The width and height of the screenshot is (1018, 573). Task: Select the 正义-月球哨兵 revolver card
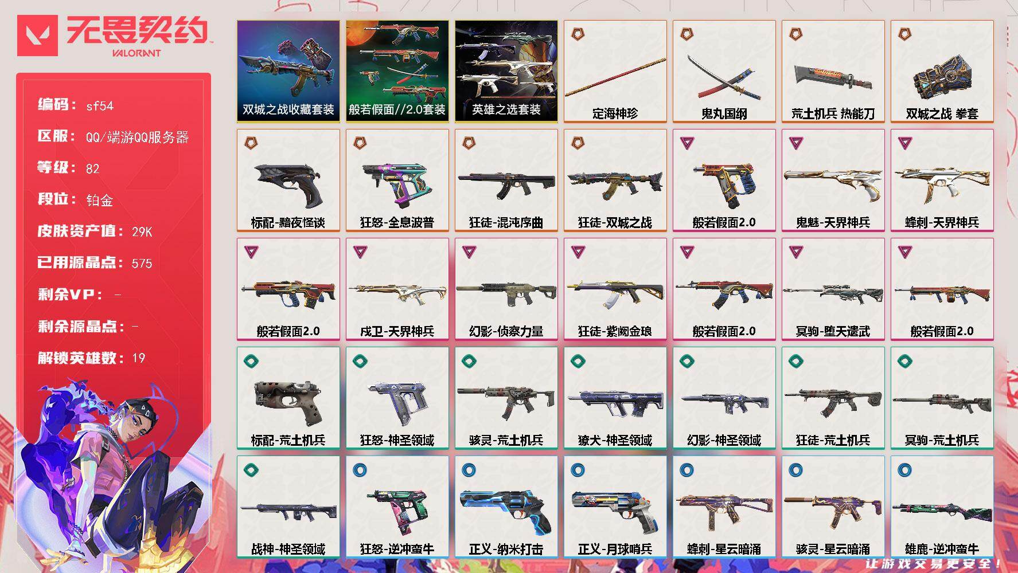615,507
